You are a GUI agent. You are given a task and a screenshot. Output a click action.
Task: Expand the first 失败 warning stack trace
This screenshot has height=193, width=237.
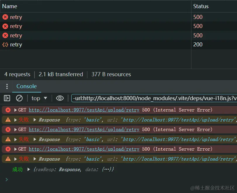click(x=15, y=120)
